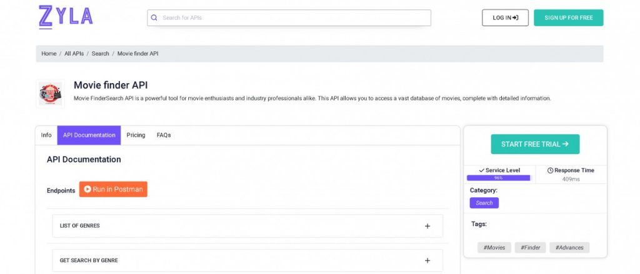Click the #Advances tag
The image size is (640, 274).
pyautogui.click(x=569, y=248)
